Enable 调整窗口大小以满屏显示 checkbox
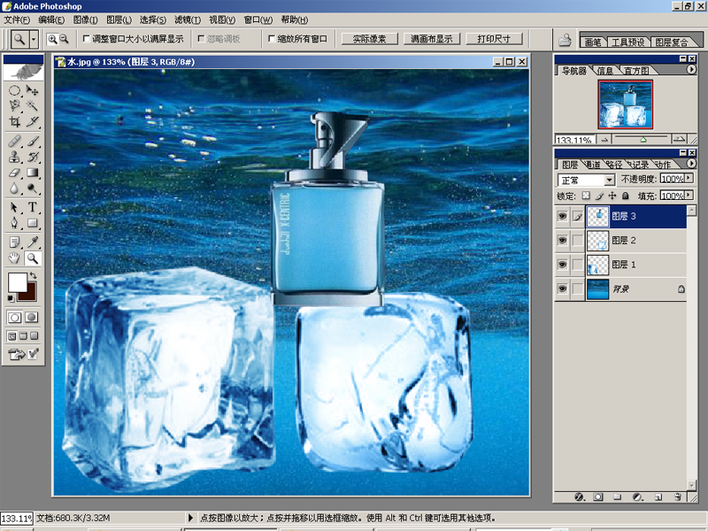708x531 pixels. [x=86, y=39]
